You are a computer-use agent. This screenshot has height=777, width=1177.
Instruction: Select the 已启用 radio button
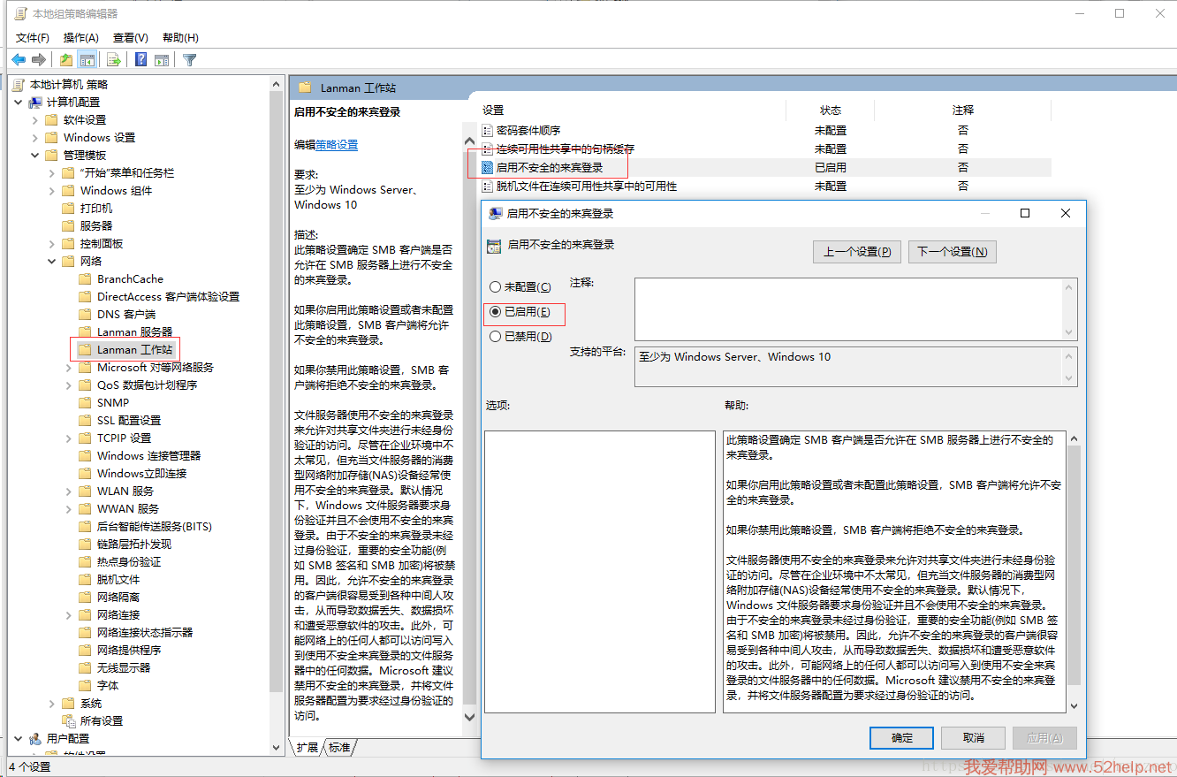[496, 312]
